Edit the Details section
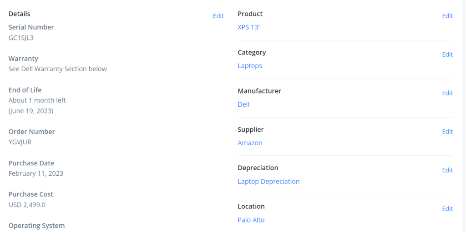This screenshot has height=232, width=466. coord(218,16)
